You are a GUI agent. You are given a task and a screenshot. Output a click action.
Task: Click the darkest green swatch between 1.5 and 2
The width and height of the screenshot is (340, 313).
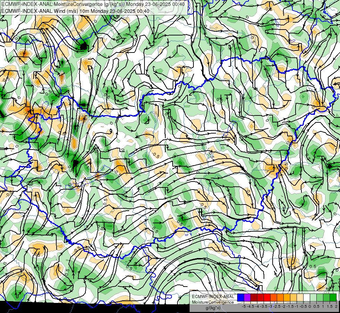coord(333,297)
